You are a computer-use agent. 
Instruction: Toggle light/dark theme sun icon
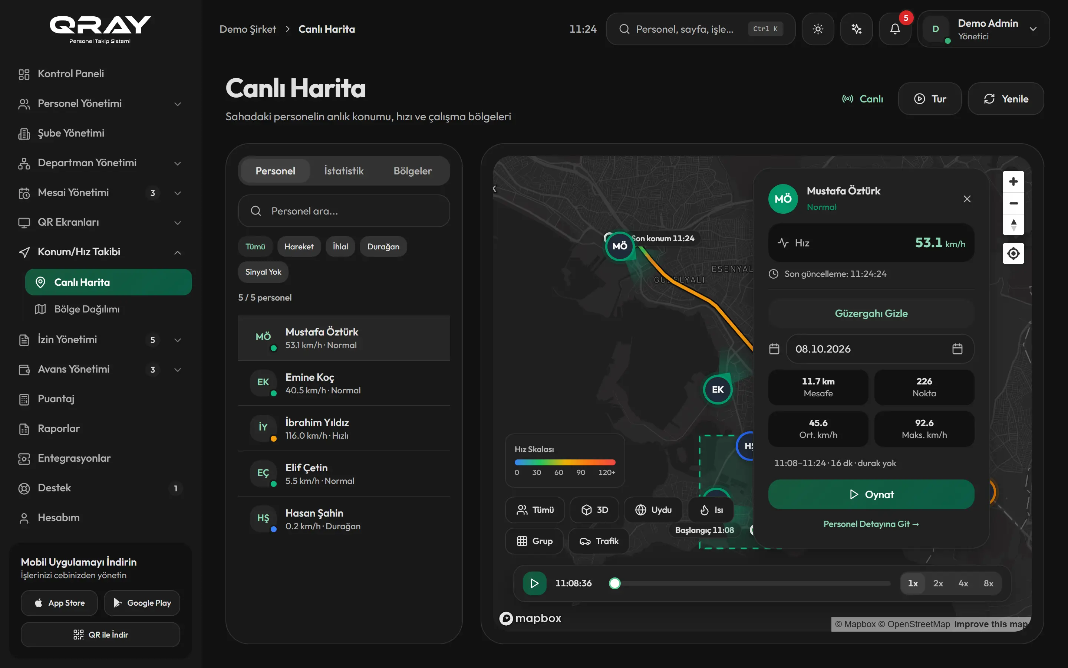click(x=818, y=29)
